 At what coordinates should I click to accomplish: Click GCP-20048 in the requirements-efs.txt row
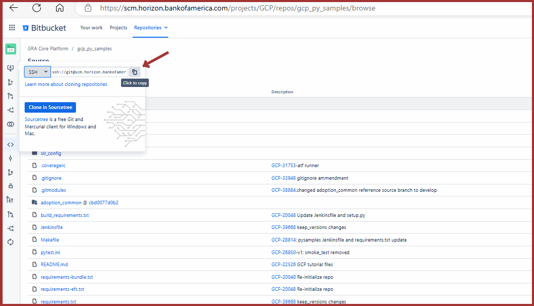tap(284, 289)
